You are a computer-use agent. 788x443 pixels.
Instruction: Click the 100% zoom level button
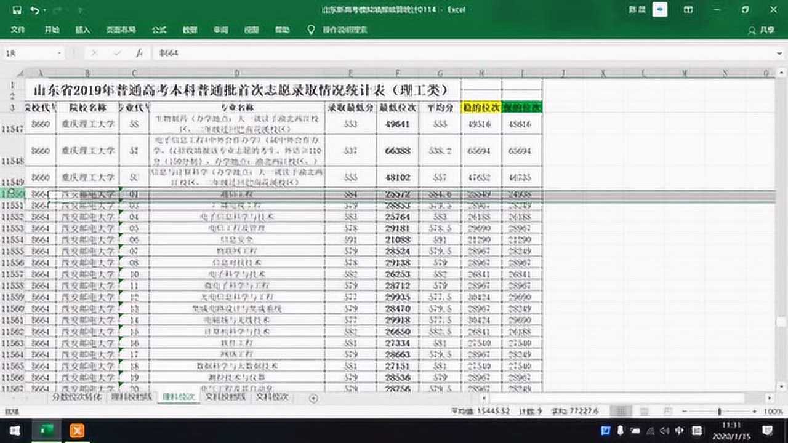pyautogui.click(x=773, y=411)
